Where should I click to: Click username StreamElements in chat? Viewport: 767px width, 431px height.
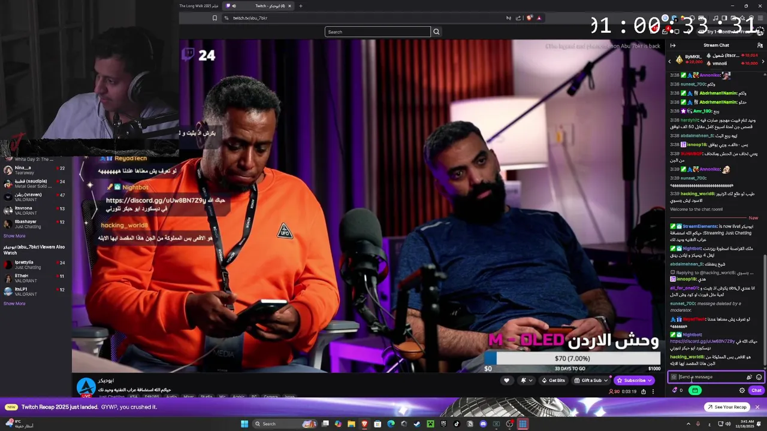pyautogui.click(x=699, y=226)
